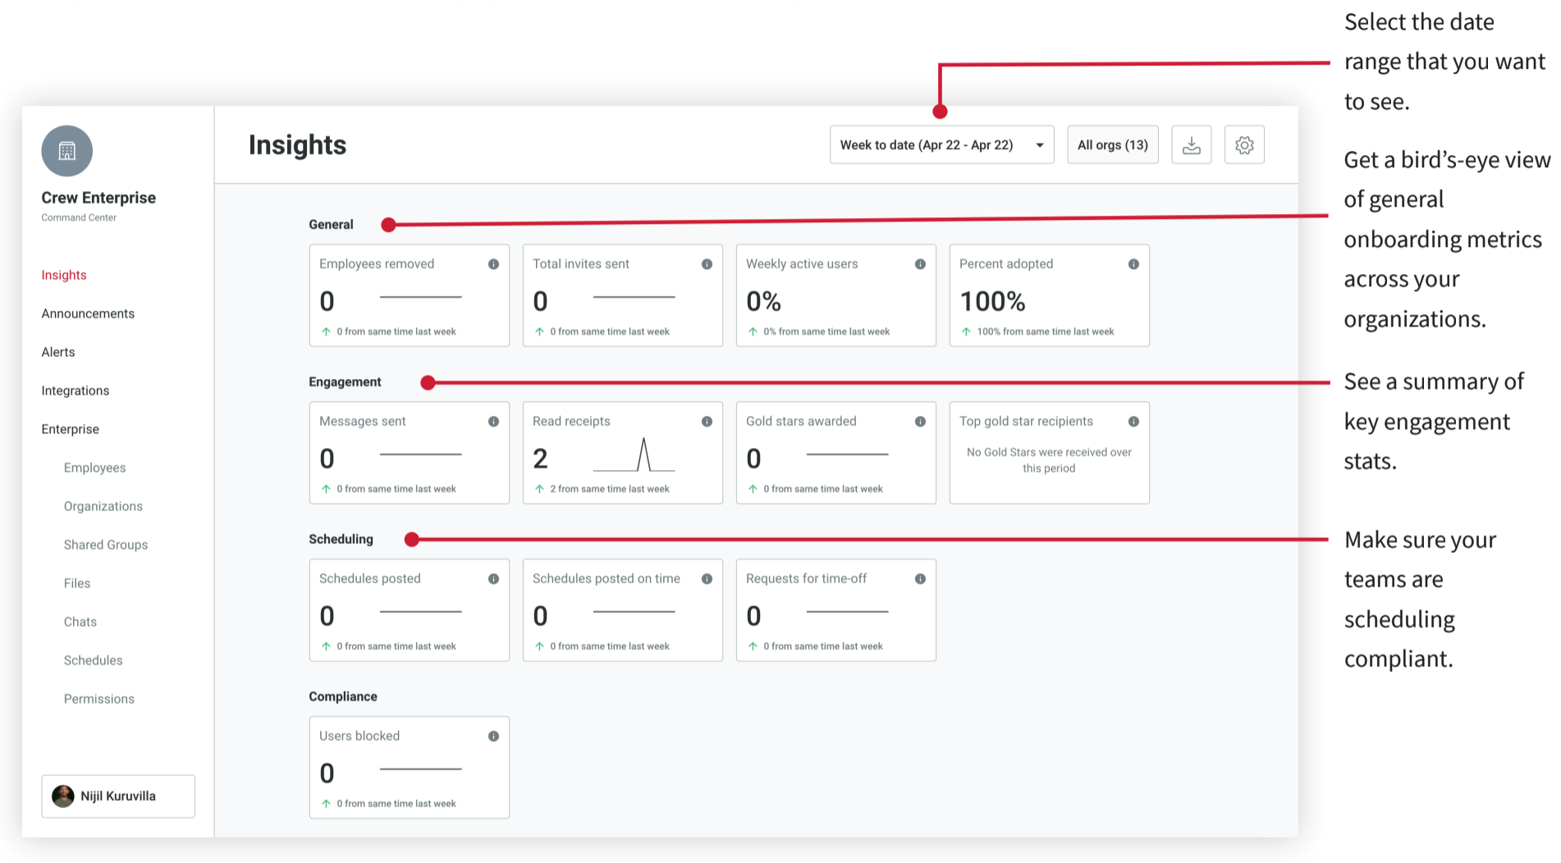
Task: Show info for Messages sent card
Action: 493,422
